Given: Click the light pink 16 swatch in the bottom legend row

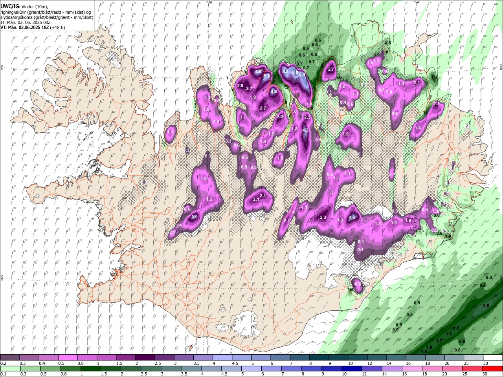Looking at the screenshot, I should [412, 368].
